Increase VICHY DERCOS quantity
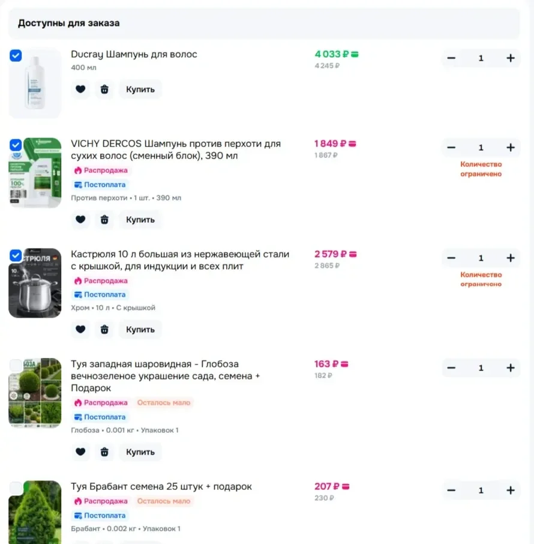 tap(511, 148)
